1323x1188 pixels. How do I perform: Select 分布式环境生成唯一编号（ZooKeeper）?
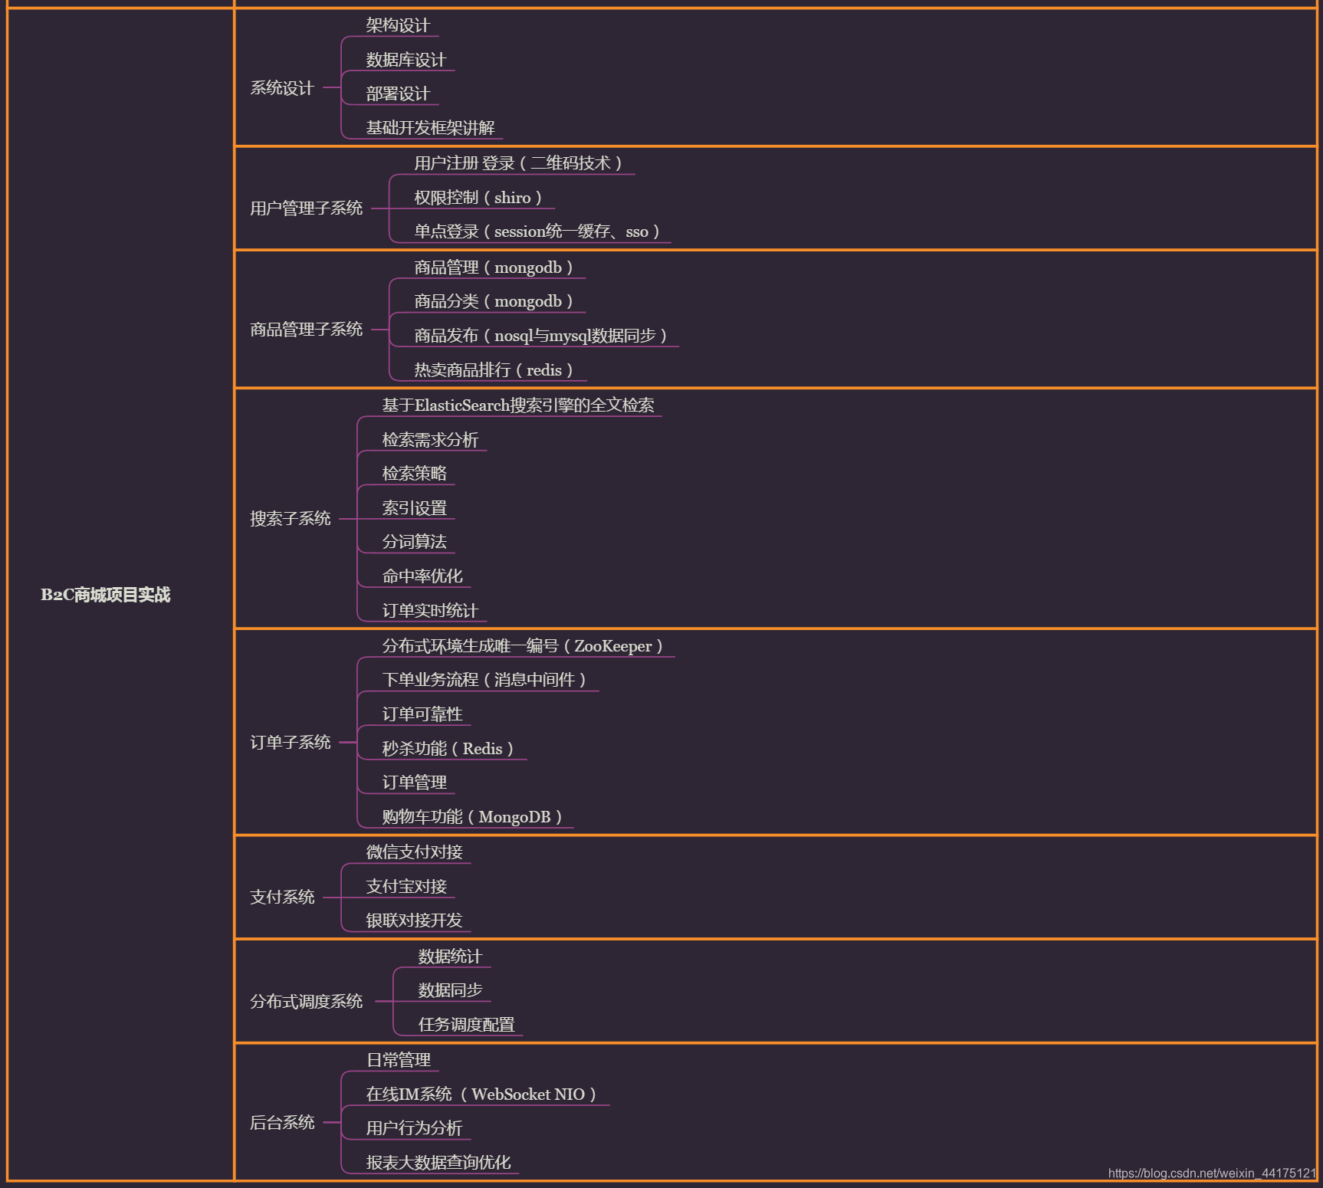[x=524, y=646]
